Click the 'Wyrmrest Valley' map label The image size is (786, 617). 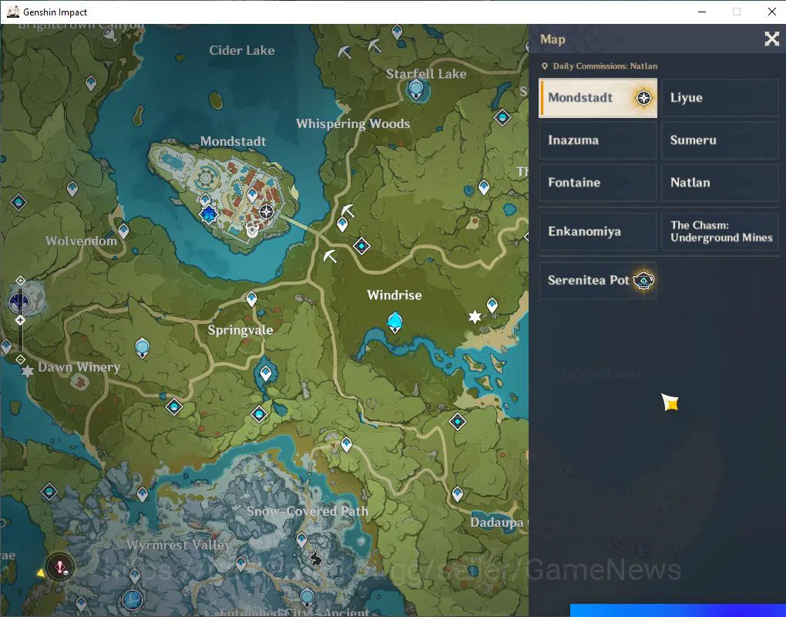tap(179, 545)
